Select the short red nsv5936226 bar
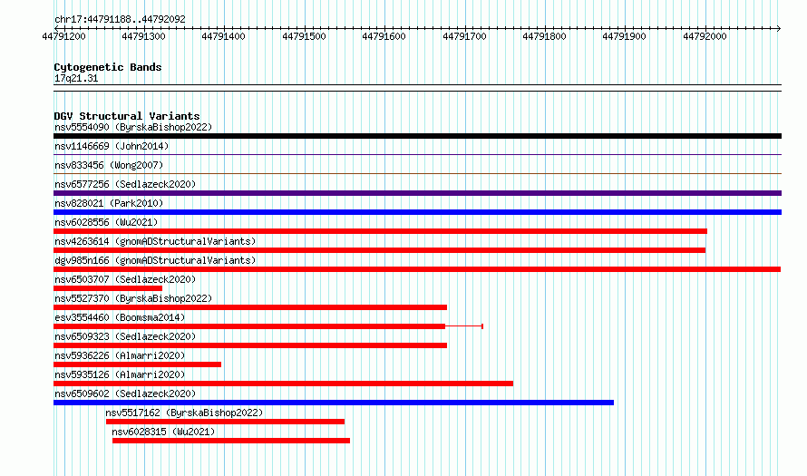This screenshot has height=476, width=807. (138, 364)
